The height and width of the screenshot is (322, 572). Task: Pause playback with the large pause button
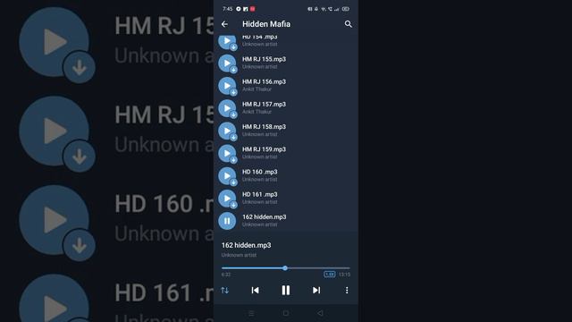click(286, 290)
